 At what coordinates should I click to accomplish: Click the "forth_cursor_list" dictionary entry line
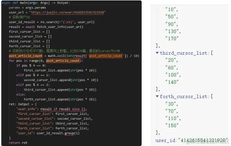point(53,128)
